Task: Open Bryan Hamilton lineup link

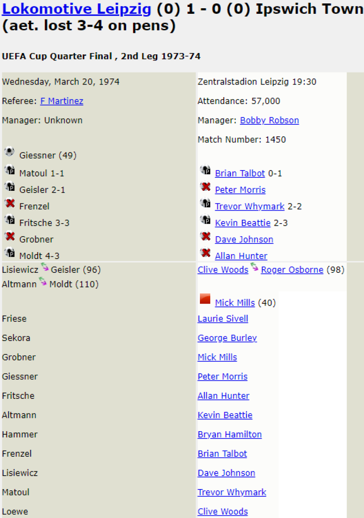Action: pos(230,434)
